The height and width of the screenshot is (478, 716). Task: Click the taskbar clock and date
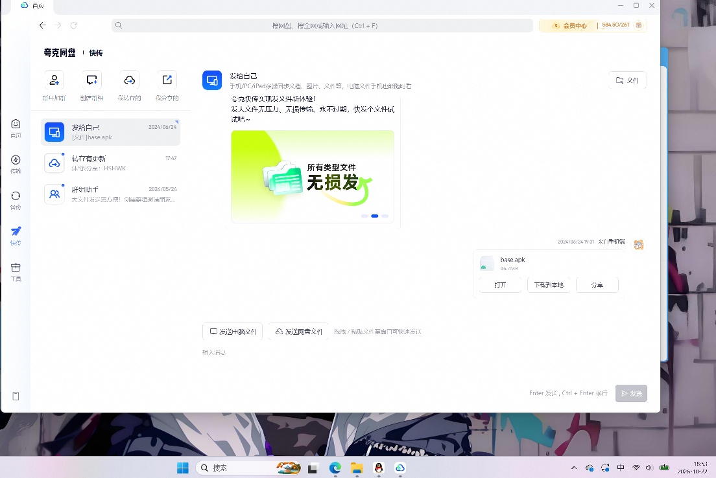692,468
